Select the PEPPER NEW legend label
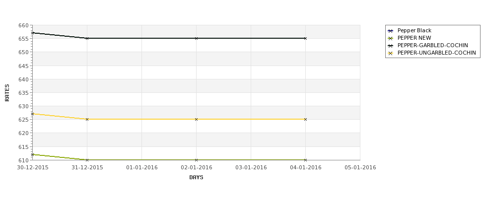Image resolution: width=484 pixels, height=213 pixels. pyautogui.click(x=414, y=38)
